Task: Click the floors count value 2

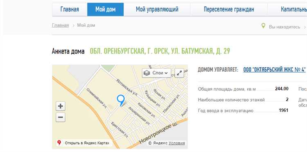Action: (287, 99)
